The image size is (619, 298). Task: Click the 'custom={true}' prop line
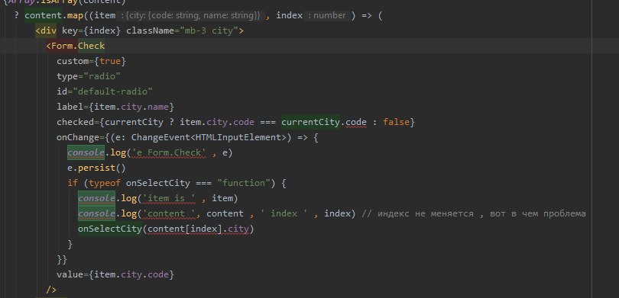coord(91,61)
